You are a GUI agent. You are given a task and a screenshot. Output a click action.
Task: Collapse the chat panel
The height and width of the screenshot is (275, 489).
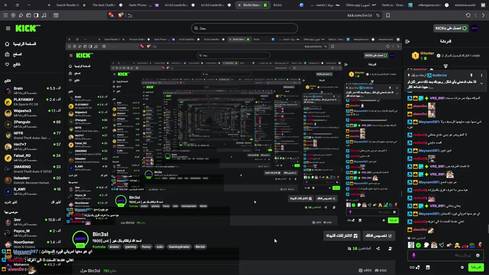pos(407,41)
